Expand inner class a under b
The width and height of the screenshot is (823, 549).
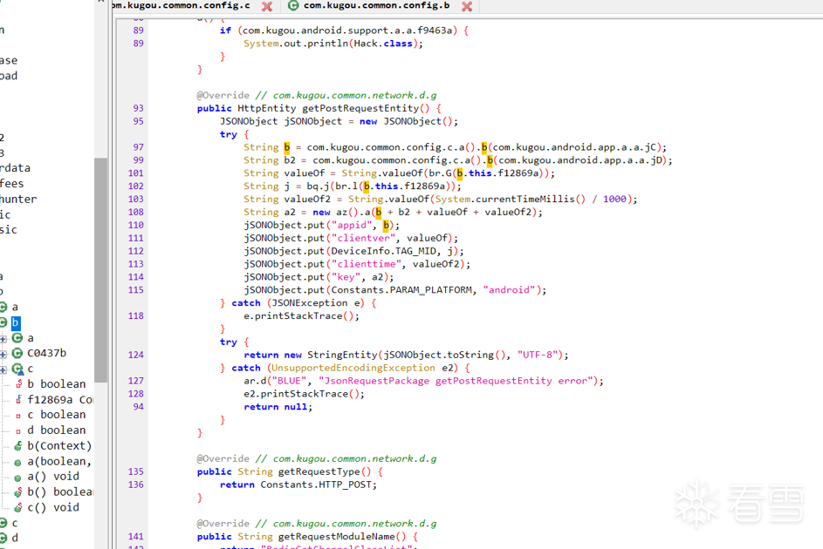coord(3,339)
